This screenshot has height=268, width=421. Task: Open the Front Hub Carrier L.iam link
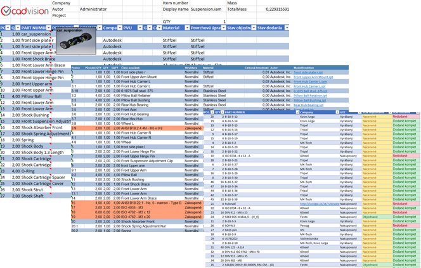pyautogui.click(x=311, y=82)
